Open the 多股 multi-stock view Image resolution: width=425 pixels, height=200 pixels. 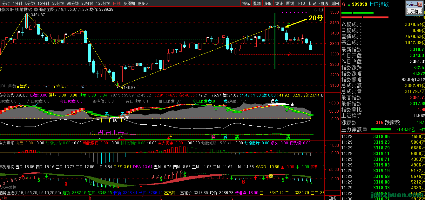268,3
